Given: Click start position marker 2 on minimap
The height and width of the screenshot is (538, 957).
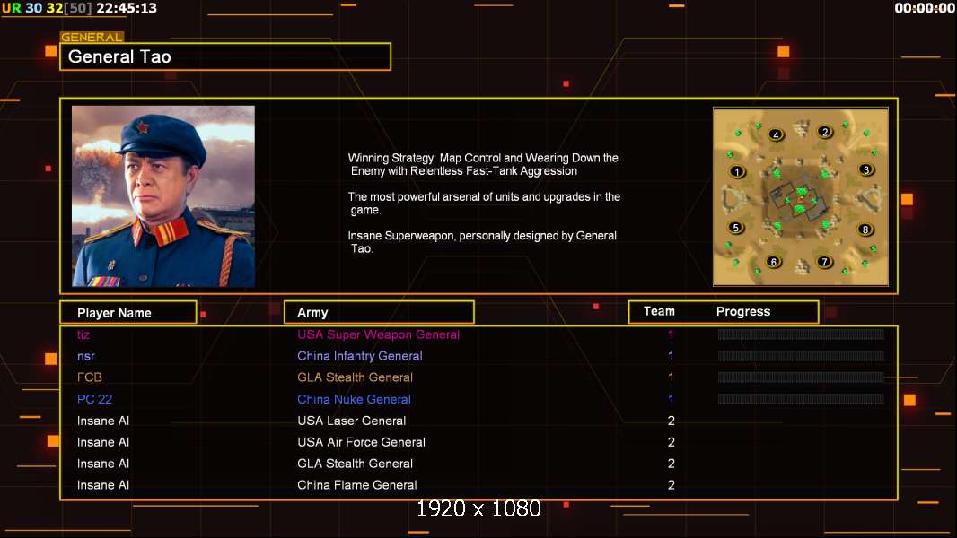Looking at the screenshot, I should 825,132.
